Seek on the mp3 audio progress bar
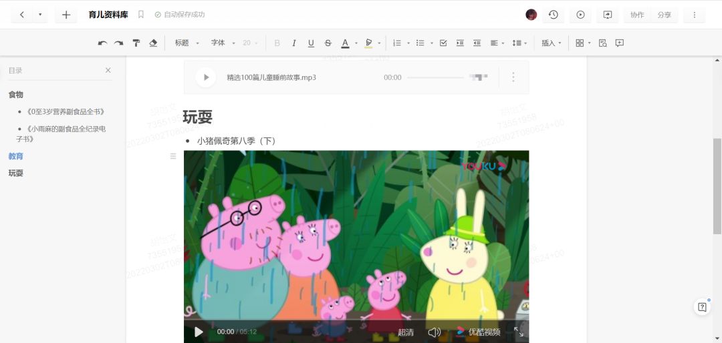This screenshot has width=722, height=343. pyautogui.click(x=435, y=77)
